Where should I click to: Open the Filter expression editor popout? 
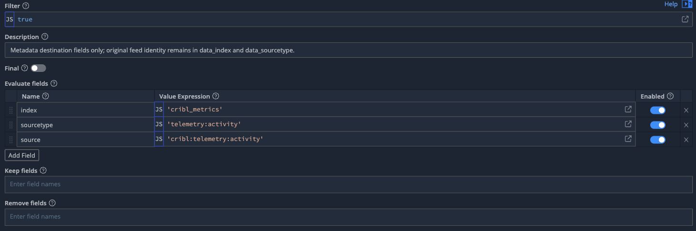[685, 20]
